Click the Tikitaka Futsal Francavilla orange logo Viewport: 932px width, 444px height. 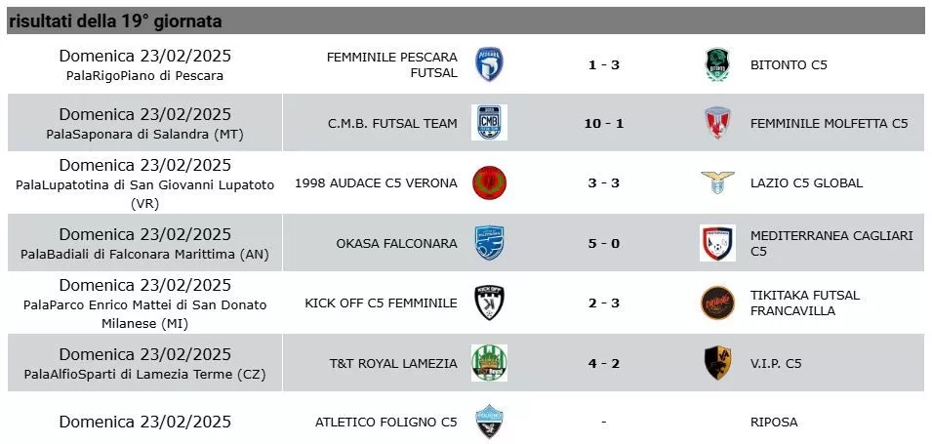pos(717,303)
